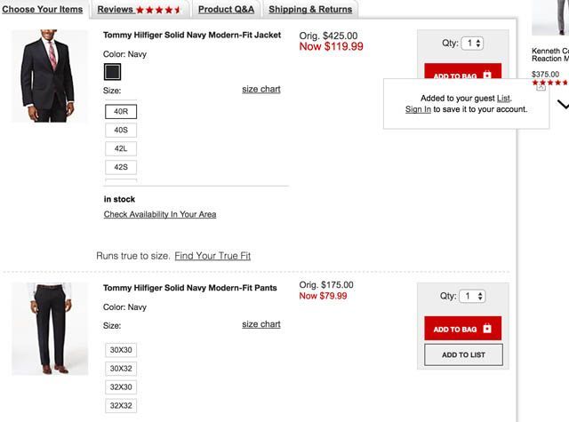Open the pants quantity dropdown
Screen dimensions: 569x422
pos(472,296)
